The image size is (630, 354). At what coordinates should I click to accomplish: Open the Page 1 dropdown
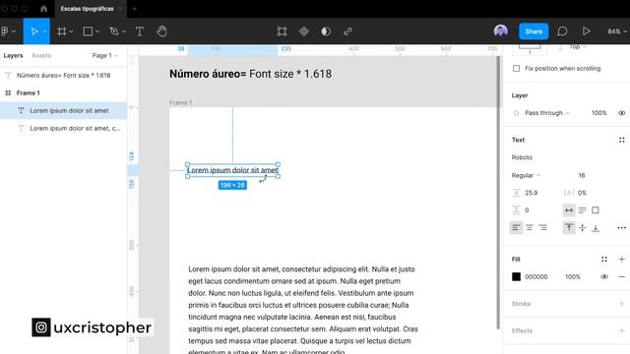105,55
